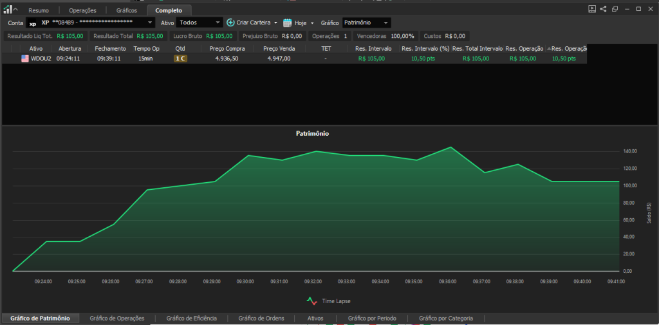Image resolution: width=659 pixels, height=325 pixels.
Task: Click the Time Lapse legend label
Action: (336, 301)
